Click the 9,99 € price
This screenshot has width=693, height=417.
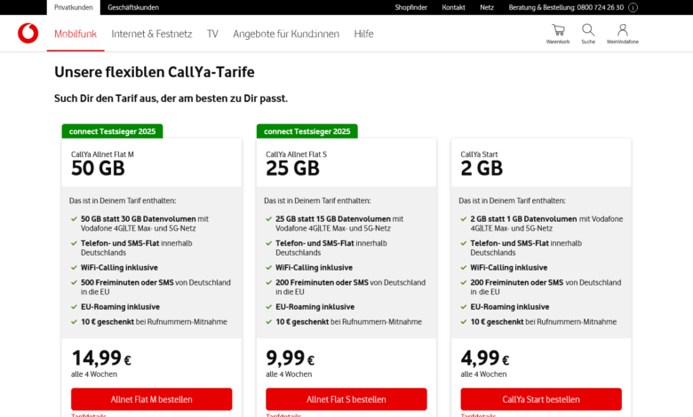(x=291, y=358)
